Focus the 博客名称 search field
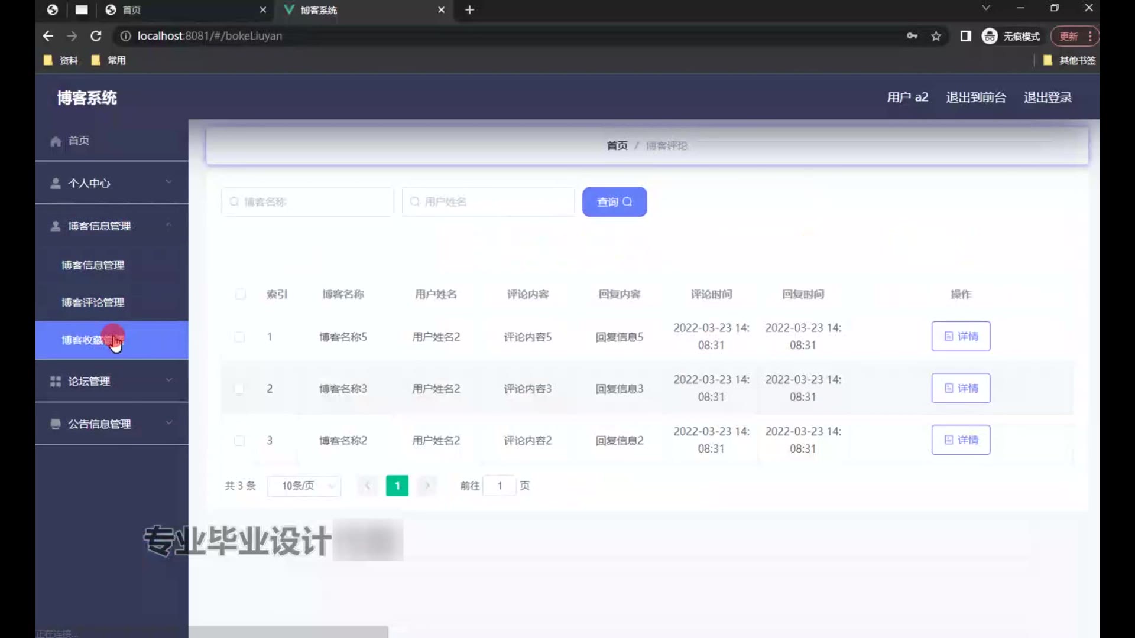 (x=307, y=202)
